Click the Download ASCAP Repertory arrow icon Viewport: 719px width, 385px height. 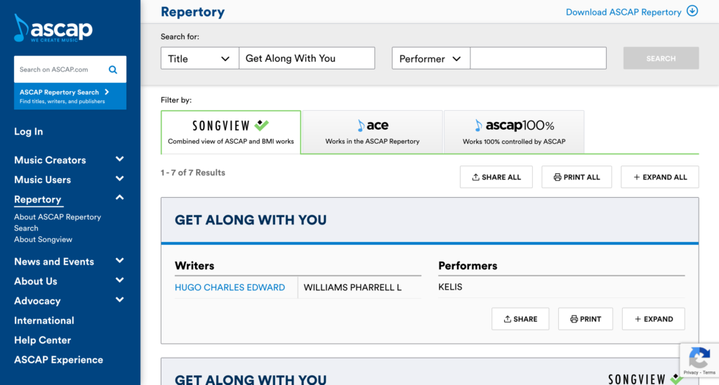click(x=692, y=11)
